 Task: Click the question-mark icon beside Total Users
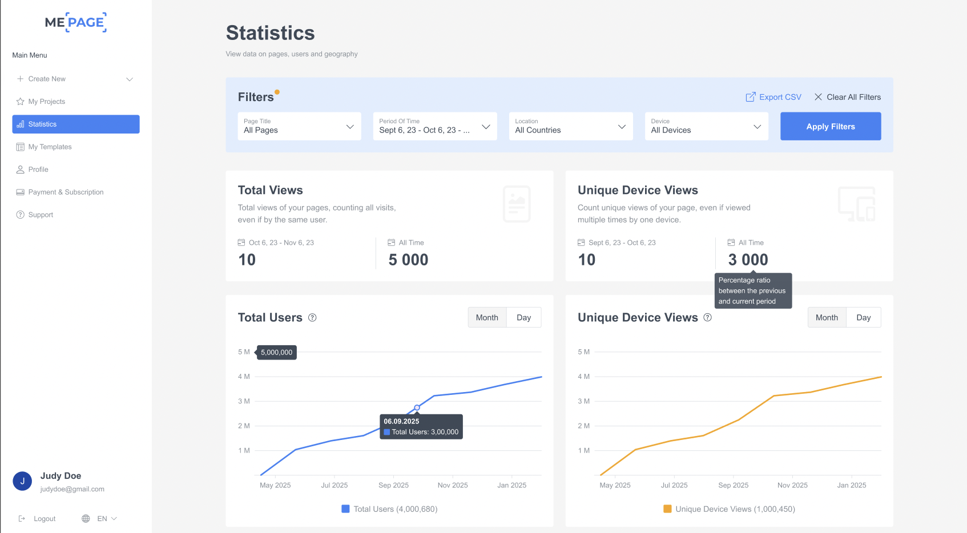pyautogui.click(x=312, y=317)
